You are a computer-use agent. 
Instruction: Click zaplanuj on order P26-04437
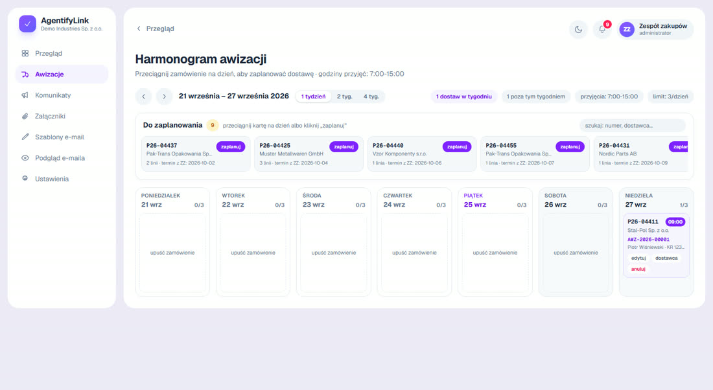click(x=231, y=147)
